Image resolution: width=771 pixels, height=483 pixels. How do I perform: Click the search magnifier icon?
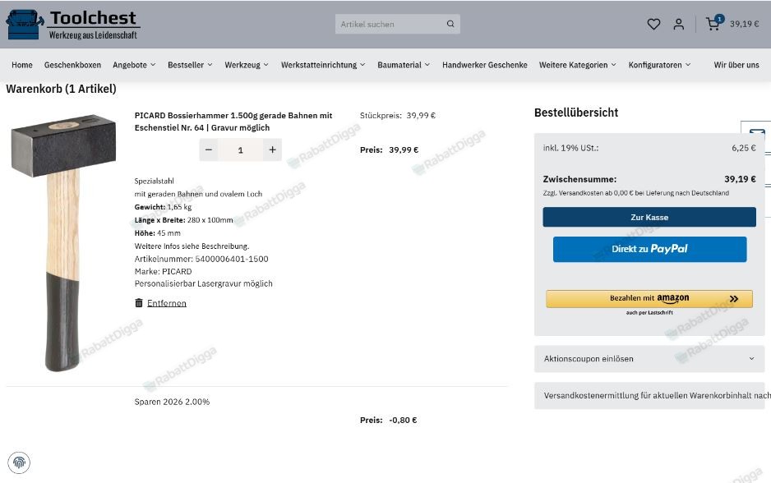pyautogui.click(x=450, y=24)
